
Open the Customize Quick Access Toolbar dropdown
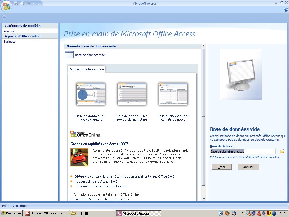(38, 3)
